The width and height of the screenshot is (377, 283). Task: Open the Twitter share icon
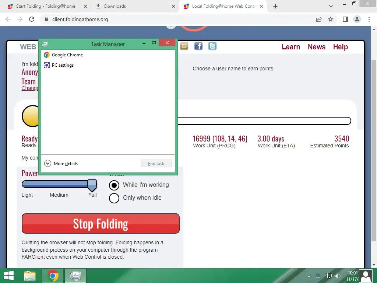pyautogui.click(x=212, y=46)
